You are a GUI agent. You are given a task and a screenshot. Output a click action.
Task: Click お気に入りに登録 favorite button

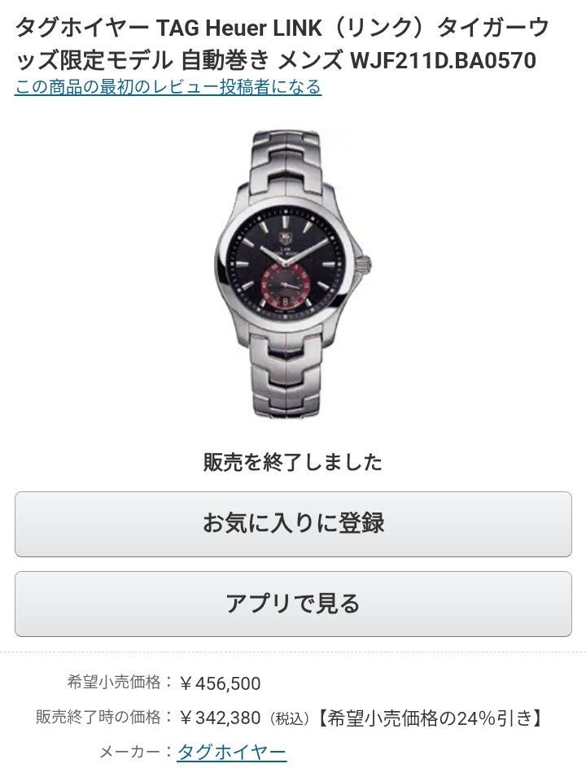pyautogui.click(x=293, y=524)
